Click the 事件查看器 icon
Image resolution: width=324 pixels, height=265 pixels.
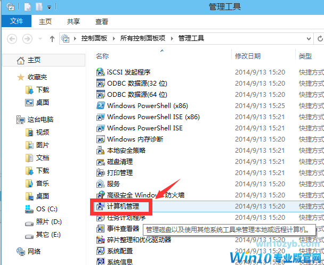[x=100, y=228]
